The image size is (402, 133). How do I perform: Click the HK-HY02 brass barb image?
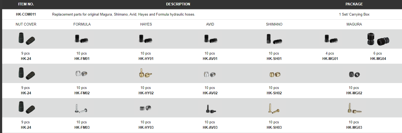pos(146,73)
